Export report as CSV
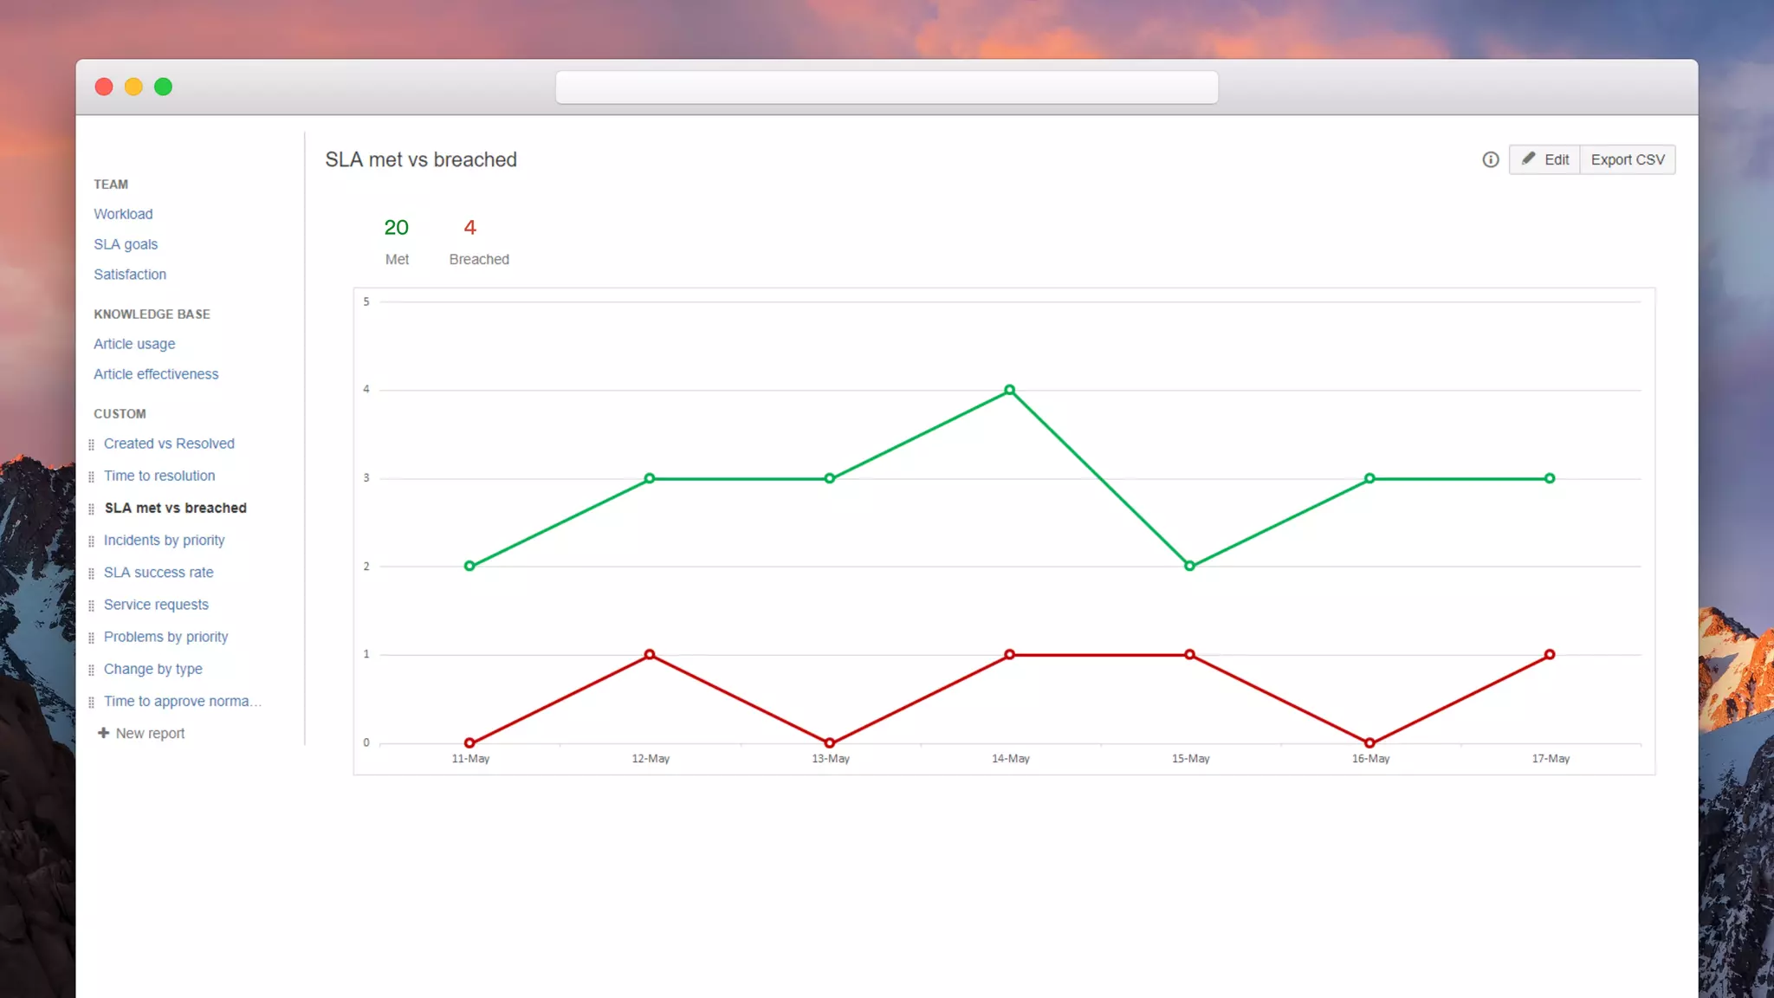This screenshot has width=1774, height=998. point(1627,159)
